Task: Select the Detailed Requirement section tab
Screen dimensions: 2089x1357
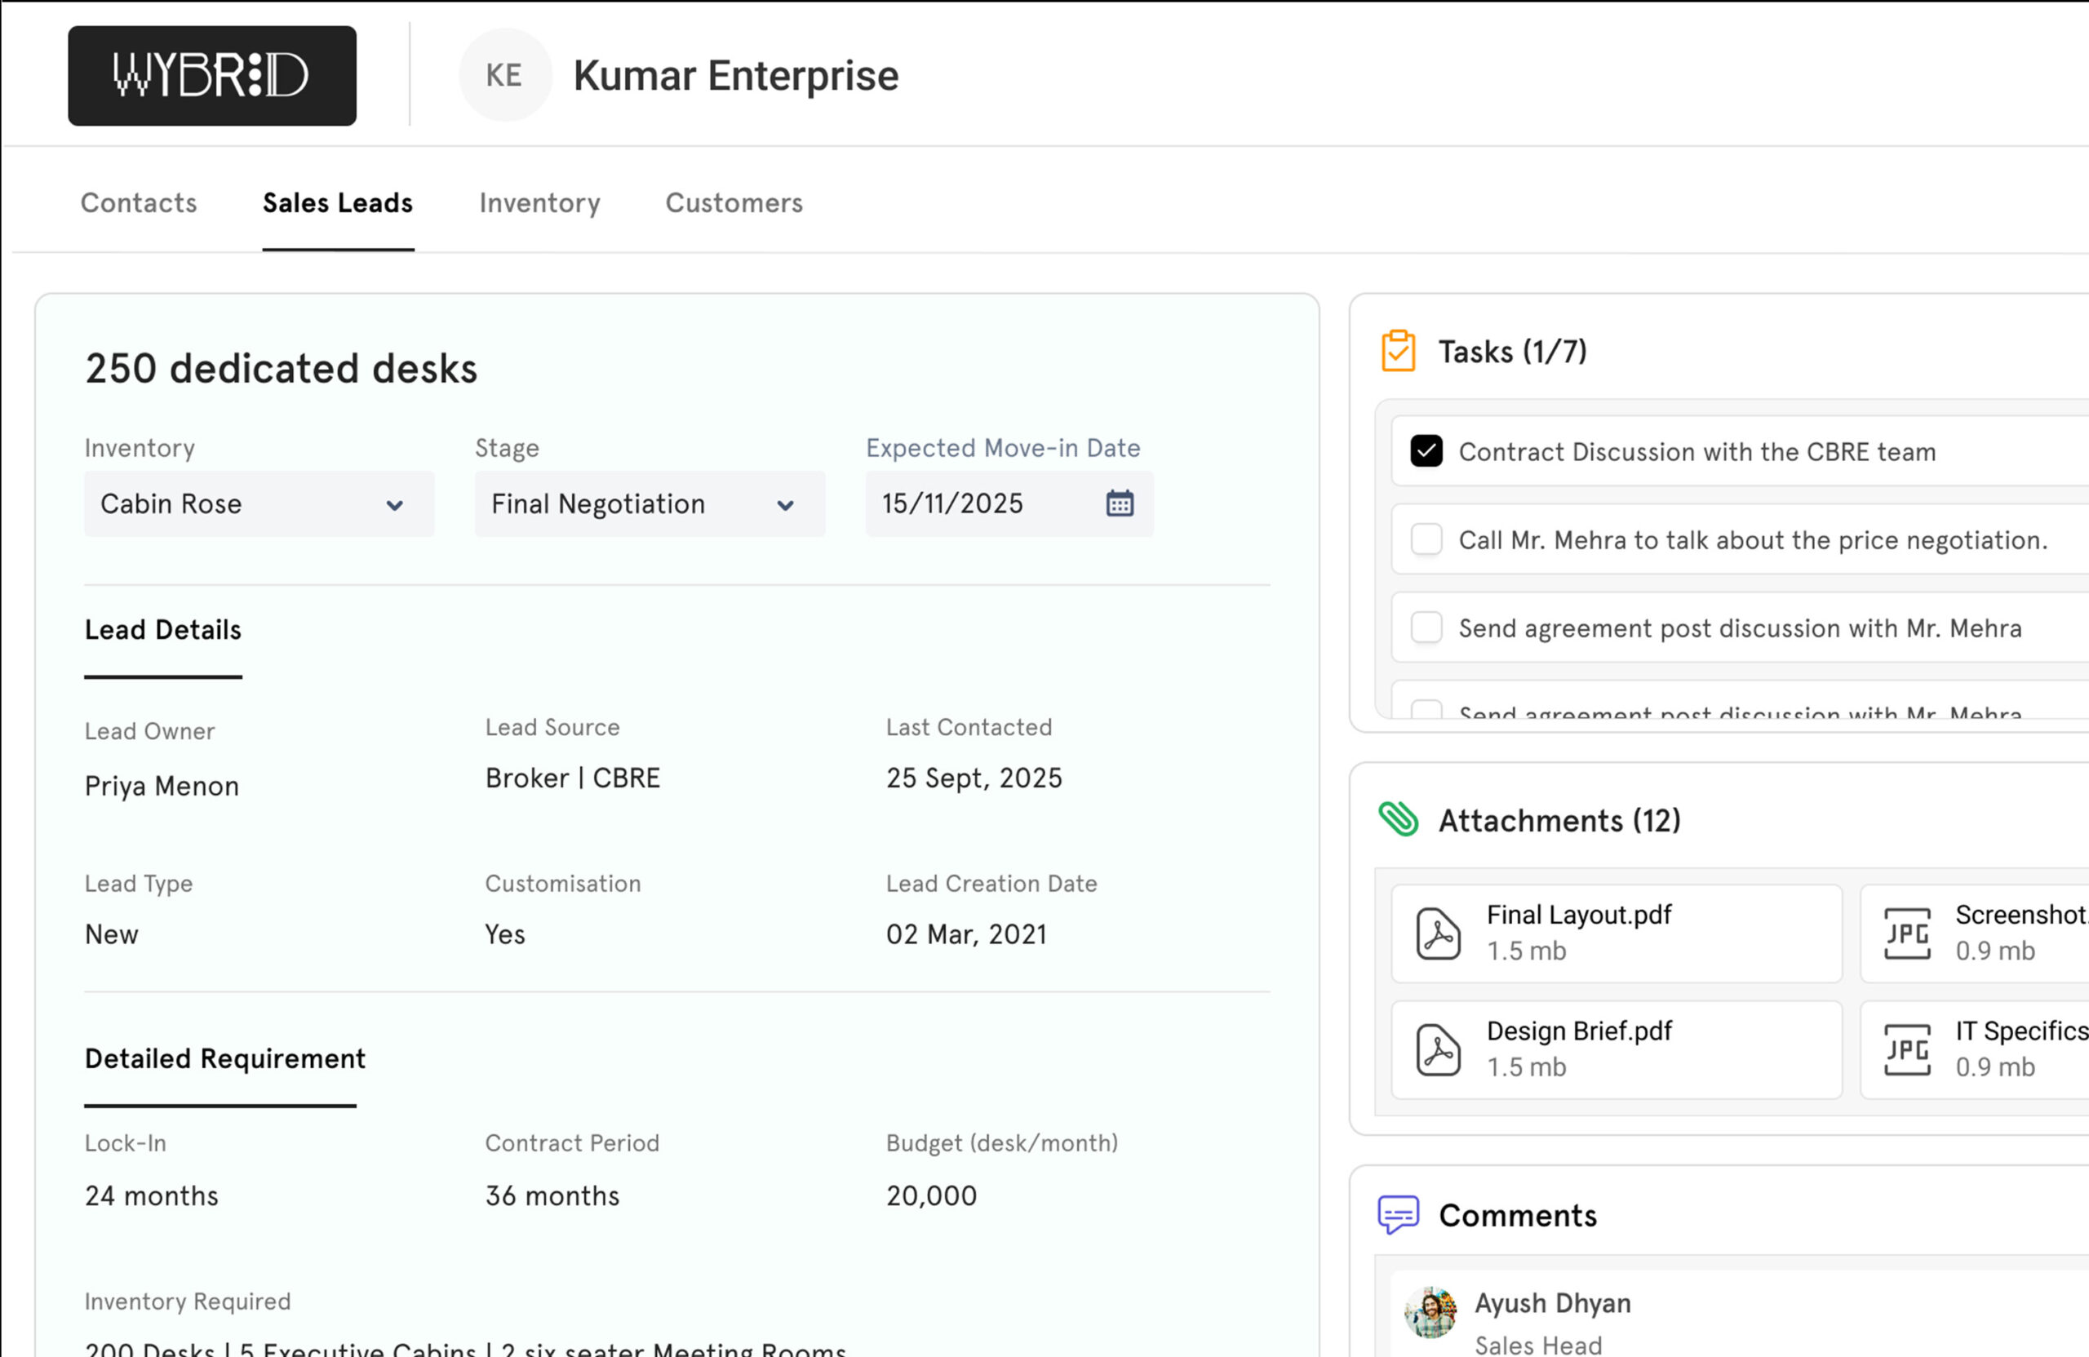Action: [224, 1058]
